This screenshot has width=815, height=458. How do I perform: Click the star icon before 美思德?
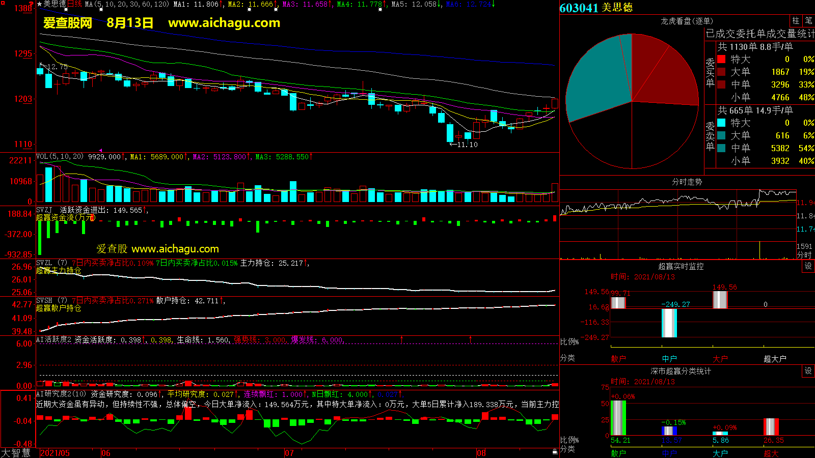(x=40, y=4)
